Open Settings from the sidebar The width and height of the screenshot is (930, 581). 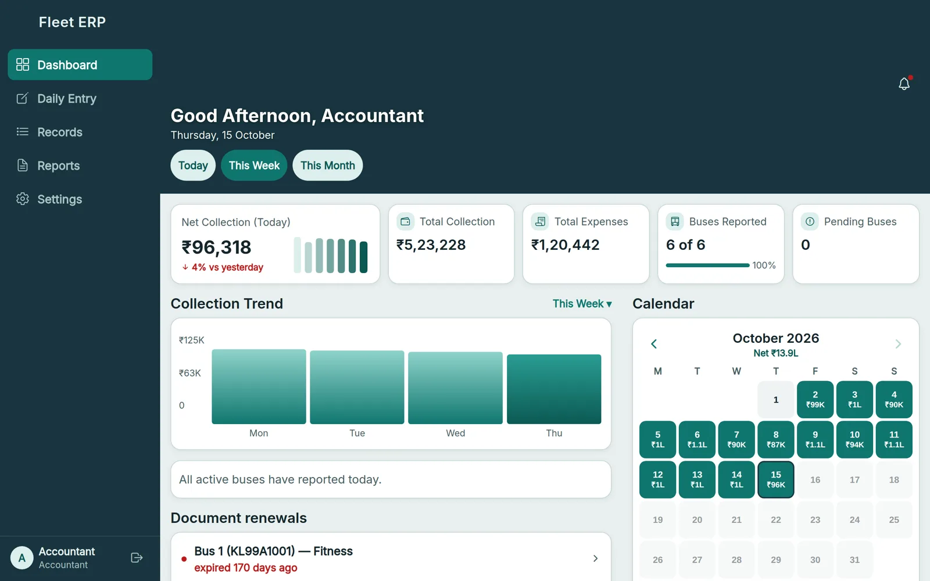pos(80,199)
